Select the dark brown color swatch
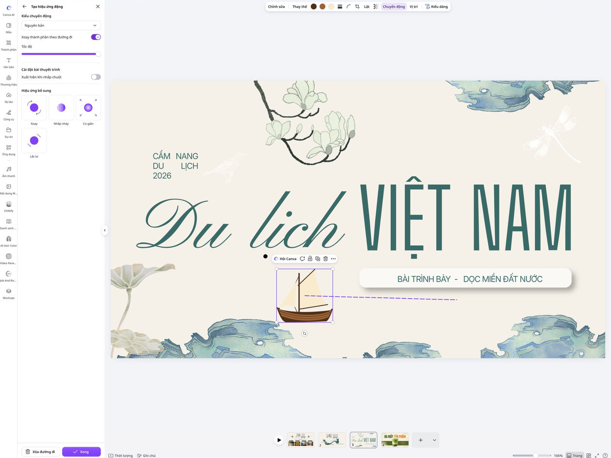 point(314,7)
